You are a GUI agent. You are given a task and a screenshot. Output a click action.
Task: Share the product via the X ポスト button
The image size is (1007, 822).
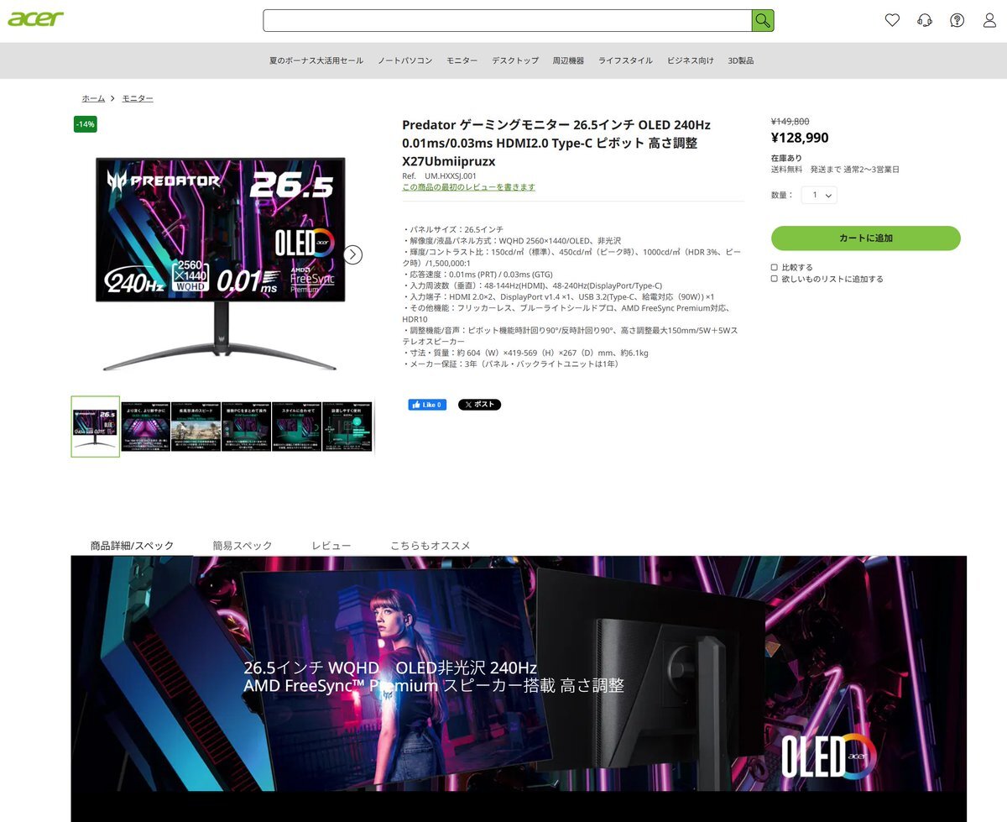[479, 405]
